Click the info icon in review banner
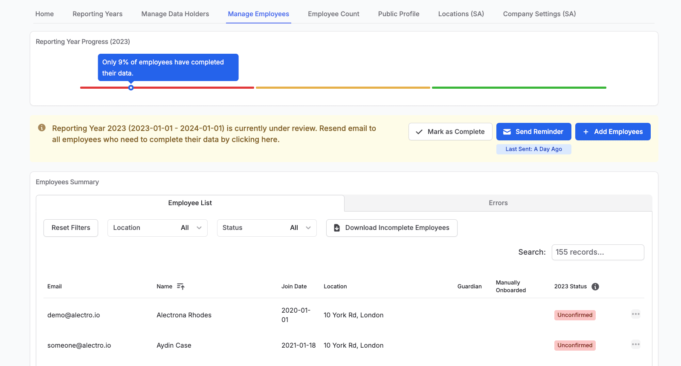The image size is (681, 366). point(42,128)
